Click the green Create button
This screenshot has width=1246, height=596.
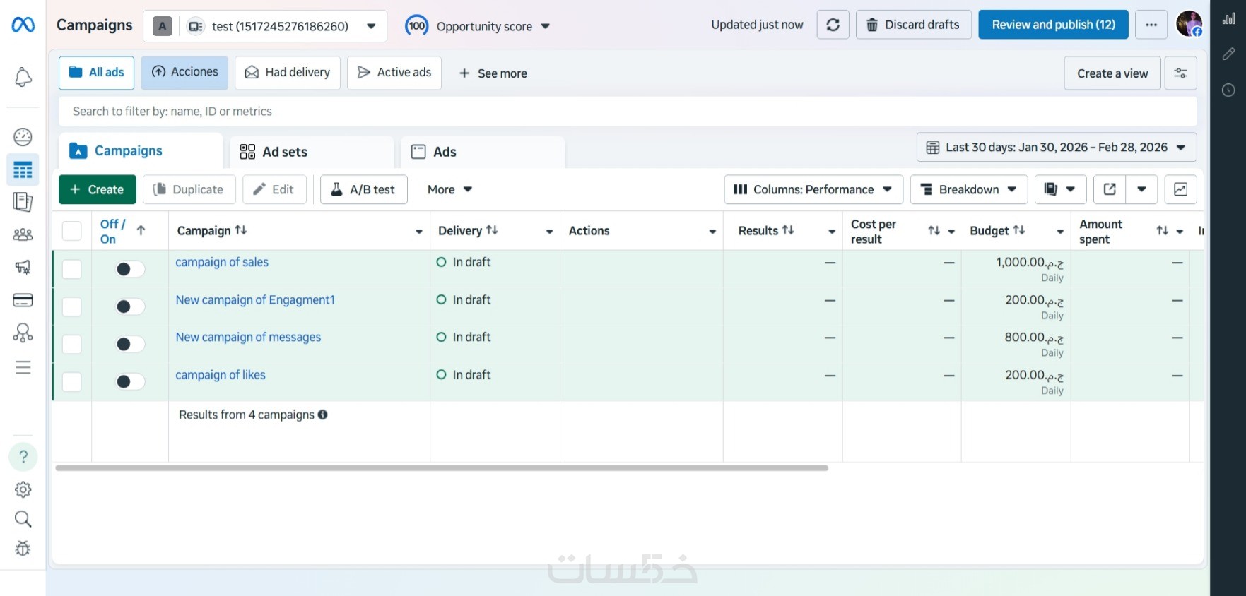pos(98,189)
